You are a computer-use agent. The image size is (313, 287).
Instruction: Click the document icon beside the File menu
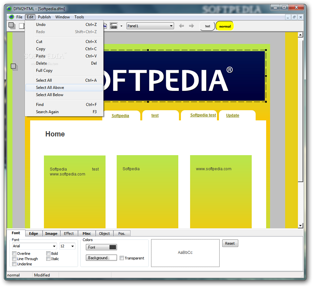[x=11, y=17]
